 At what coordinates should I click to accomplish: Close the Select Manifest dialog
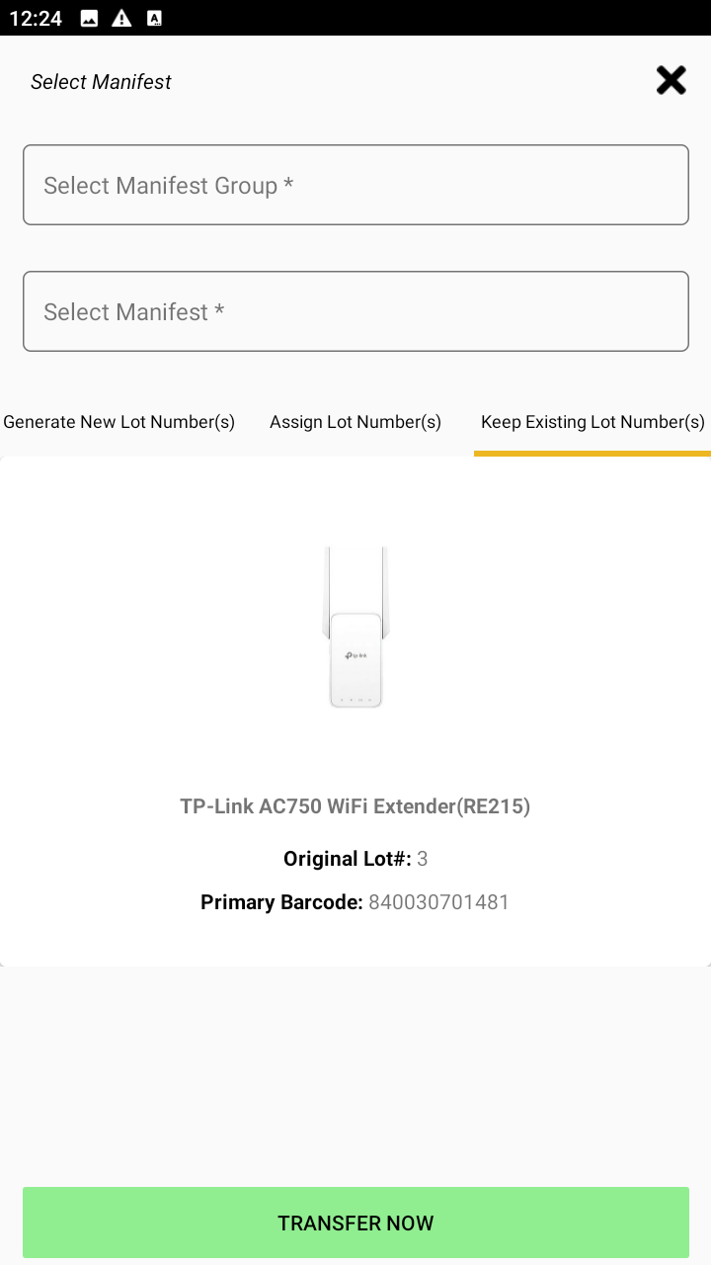click(x=671, y=80)
